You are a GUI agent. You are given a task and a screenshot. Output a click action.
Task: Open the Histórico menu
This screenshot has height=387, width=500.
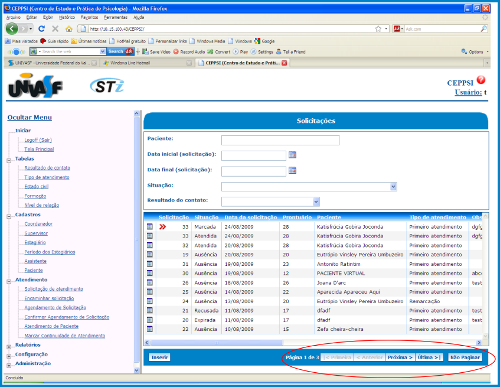67,18
